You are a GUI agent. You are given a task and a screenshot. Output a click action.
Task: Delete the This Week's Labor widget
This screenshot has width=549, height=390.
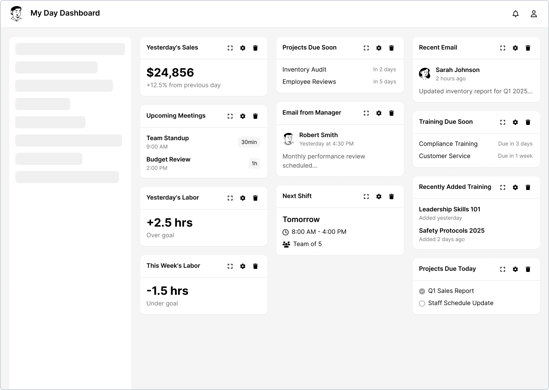255,266
